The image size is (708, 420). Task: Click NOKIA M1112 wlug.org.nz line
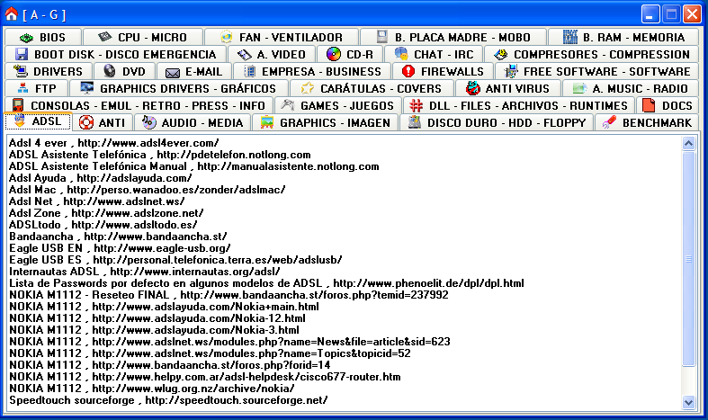152,389
